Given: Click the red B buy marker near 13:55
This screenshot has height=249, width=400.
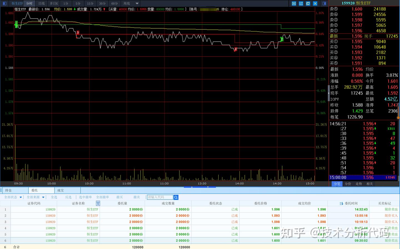Looking at the screenshot, I should tap(236, 49).
